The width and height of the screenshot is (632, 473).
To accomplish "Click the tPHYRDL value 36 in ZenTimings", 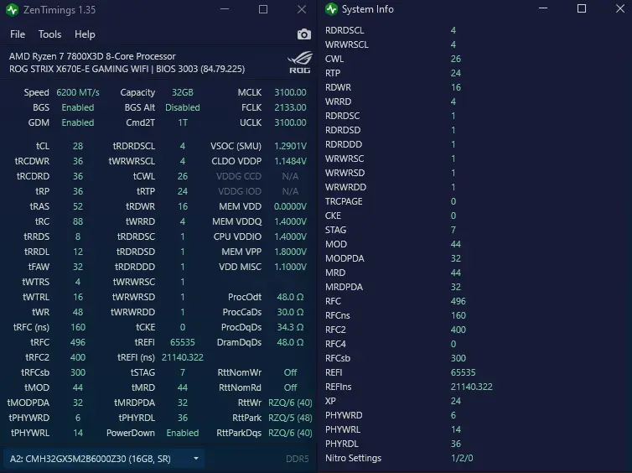I will [183, 418].
